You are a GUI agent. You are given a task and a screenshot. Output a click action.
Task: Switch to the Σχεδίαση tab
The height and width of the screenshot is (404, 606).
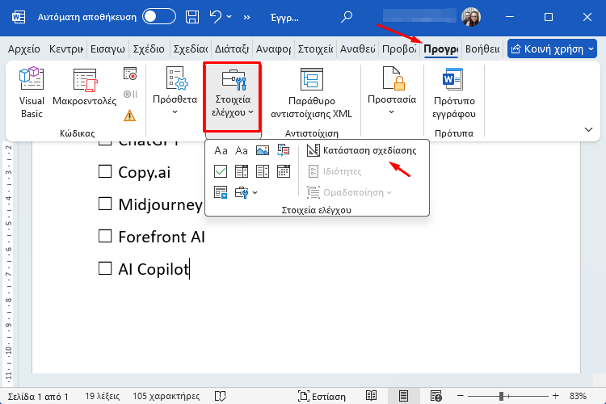[x=191, y=49]
